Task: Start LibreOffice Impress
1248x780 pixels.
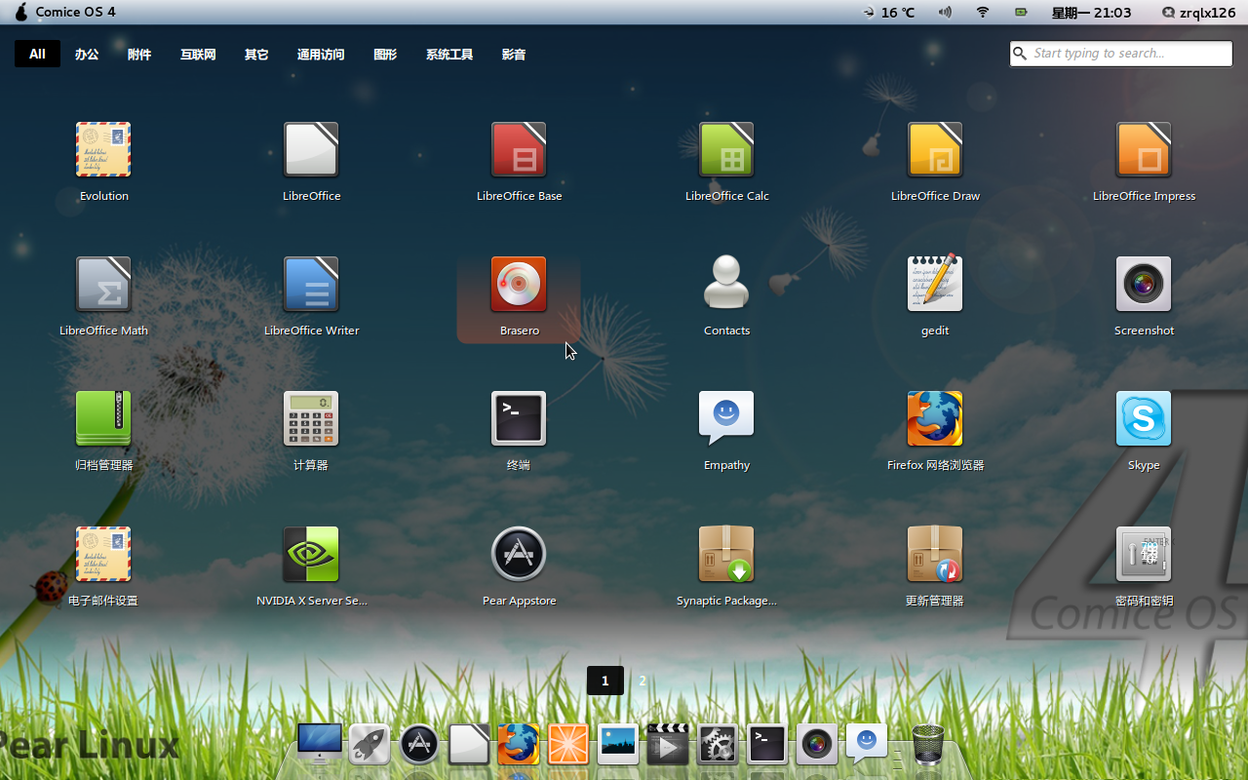Action: pos(1144,149)
